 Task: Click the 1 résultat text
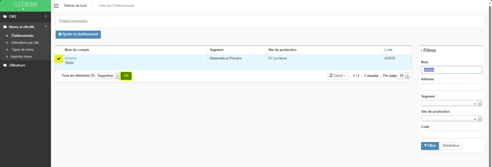coord(371,76)
